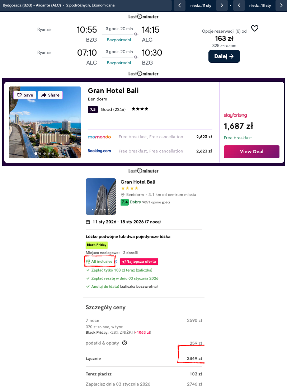Screen dimensions: 287x389
Task: Share the hotel using the Share button
Action: [50, 95]
